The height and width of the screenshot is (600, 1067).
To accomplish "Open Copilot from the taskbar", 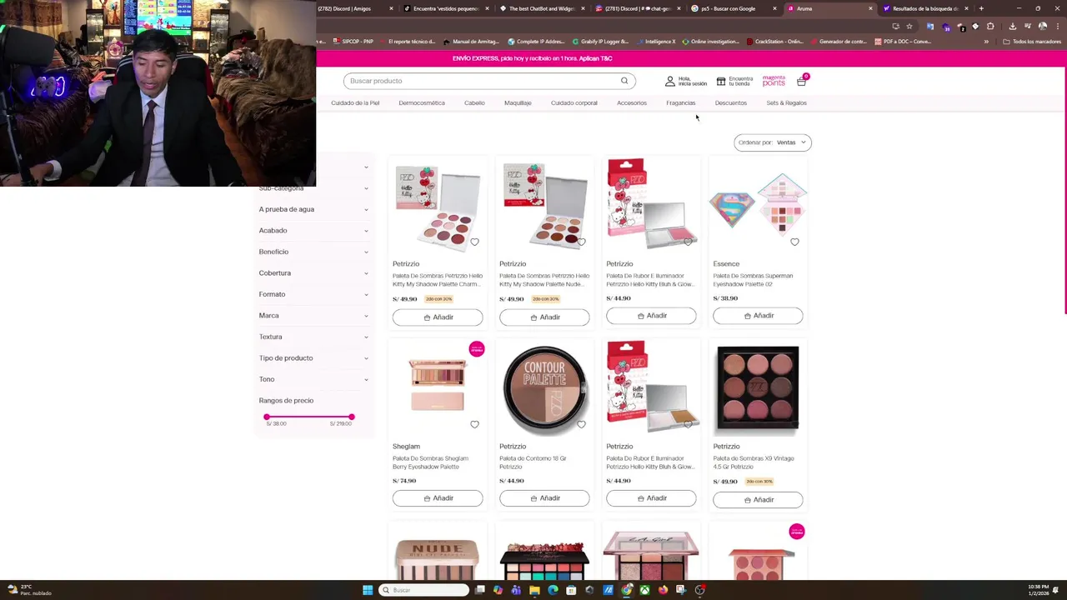I will (498, 590).
